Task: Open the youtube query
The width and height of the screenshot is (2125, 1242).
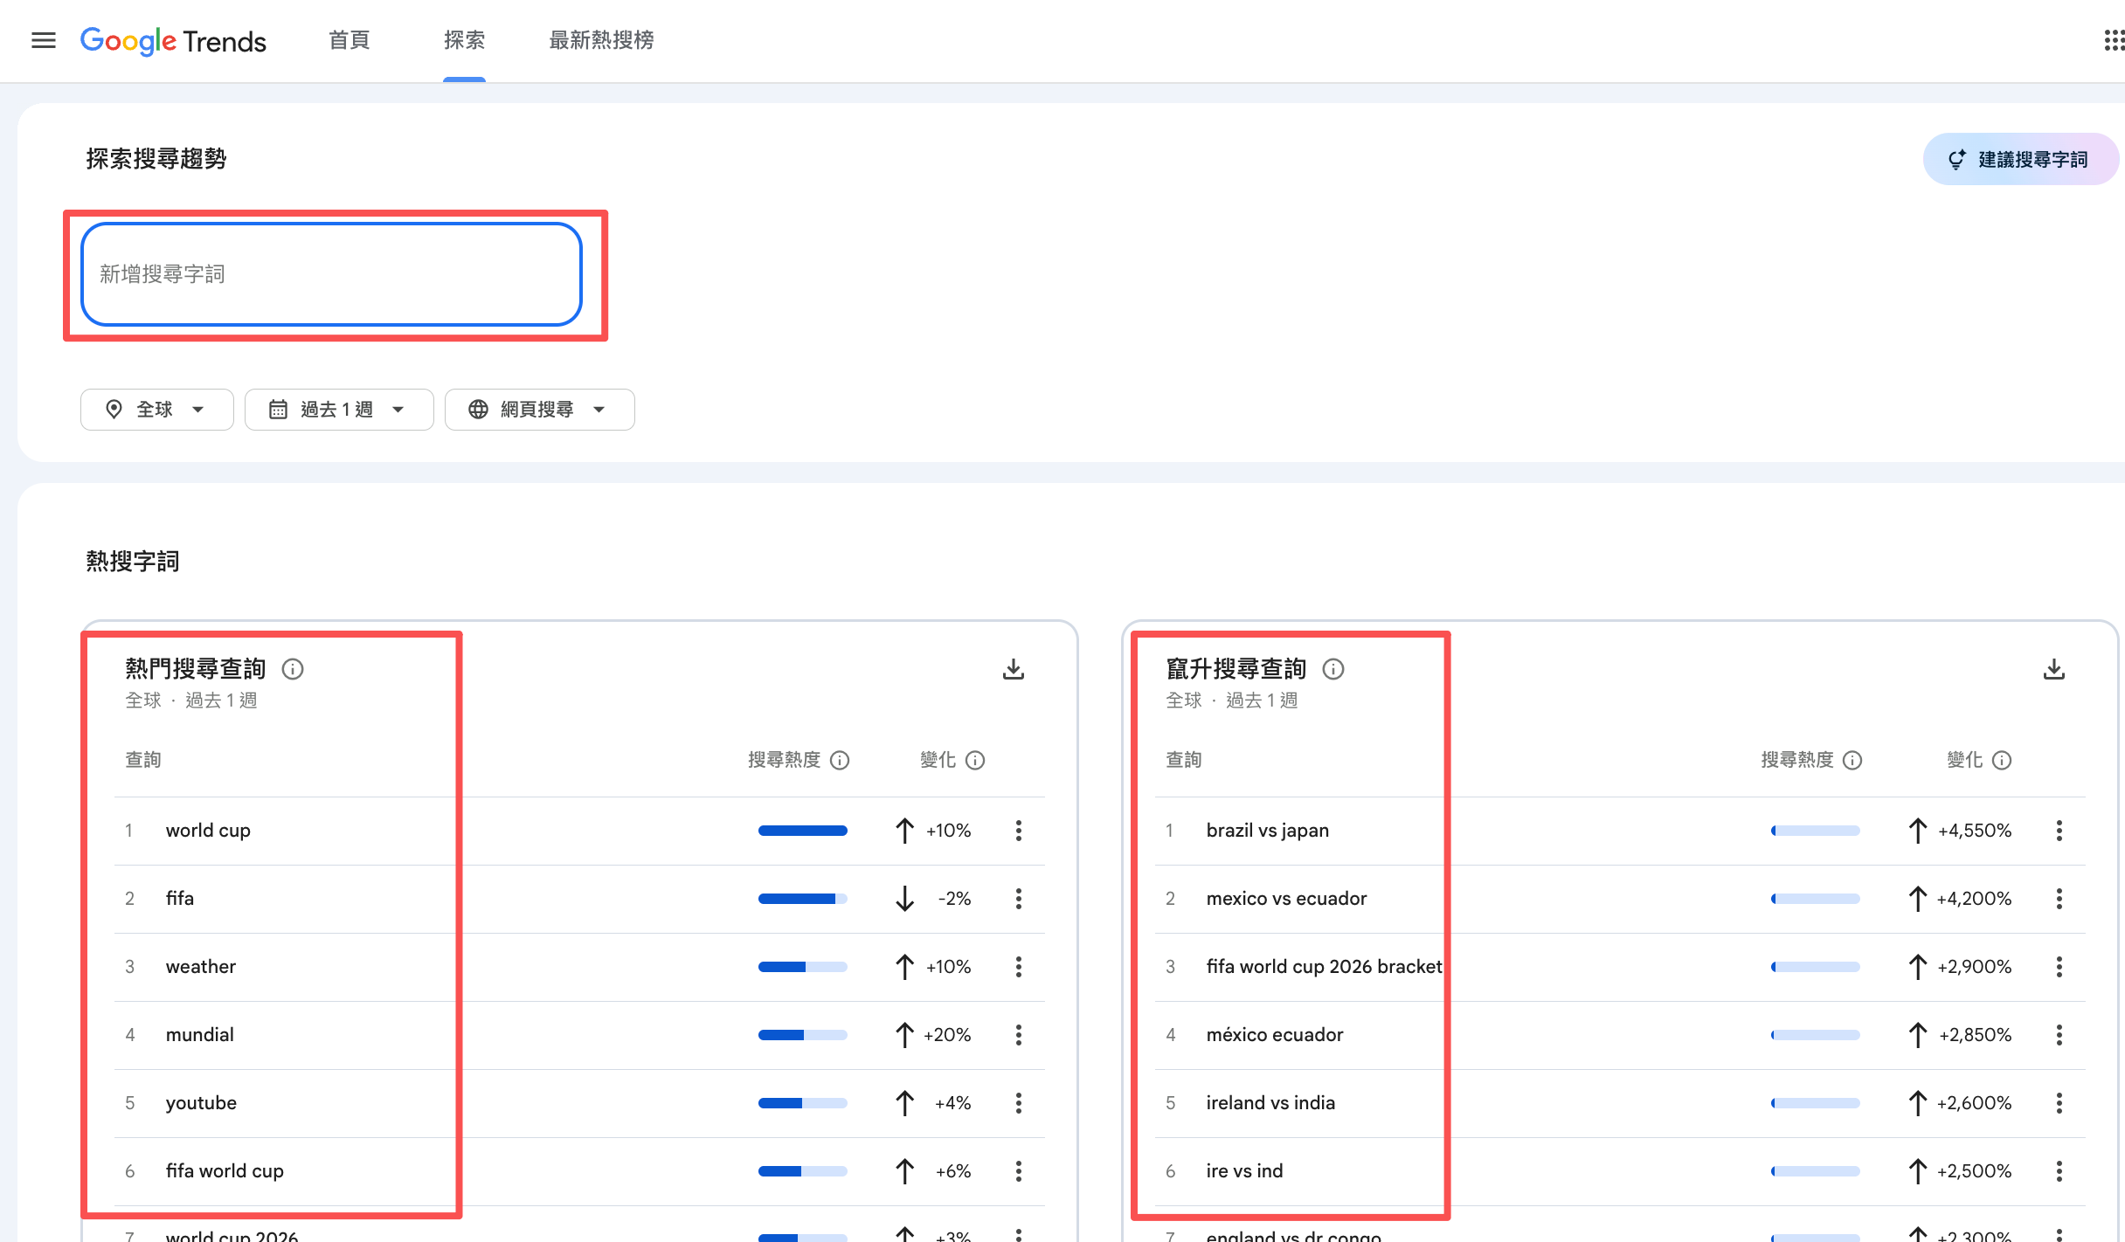Action: (201, 1103)
